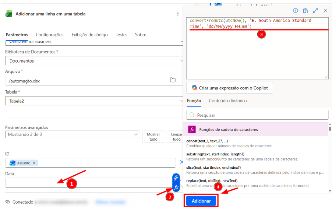This screenshot has width=332, height=207.
Task: Expand the Biblioteca de Documentos dropdown
Action: (94, 61)
